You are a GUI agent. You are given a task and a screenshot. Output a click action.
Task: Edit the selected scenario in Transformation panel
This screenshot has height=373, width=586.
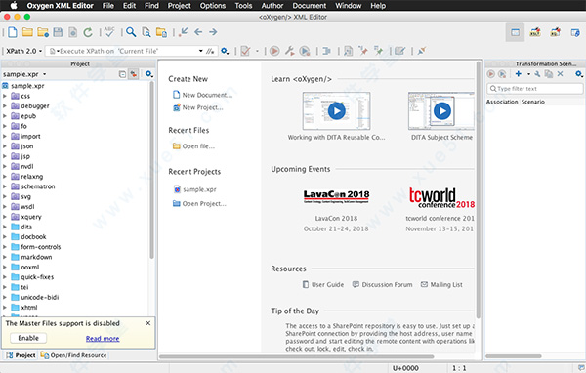tap(537, 74)
